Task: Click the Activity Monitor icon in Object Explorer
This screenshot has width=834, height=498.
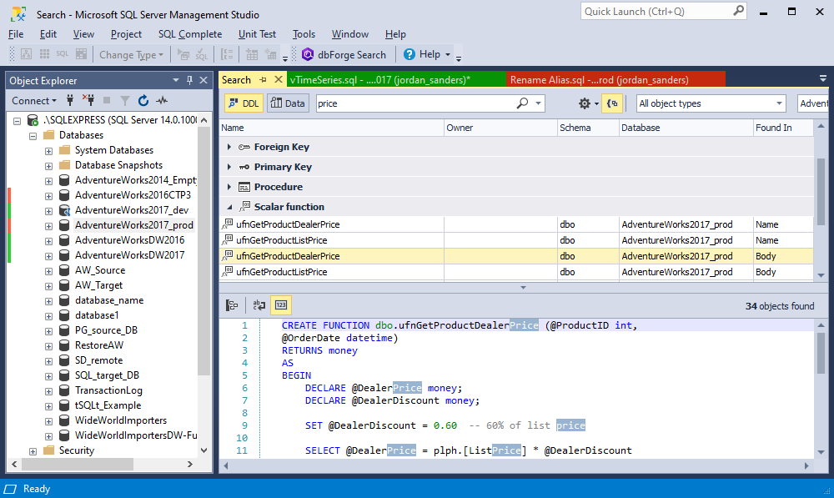Action: [162, 101]
